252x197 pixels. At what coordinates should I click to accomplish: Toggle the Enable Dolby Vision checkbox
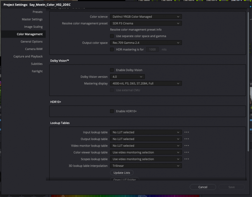coord(112,70)
